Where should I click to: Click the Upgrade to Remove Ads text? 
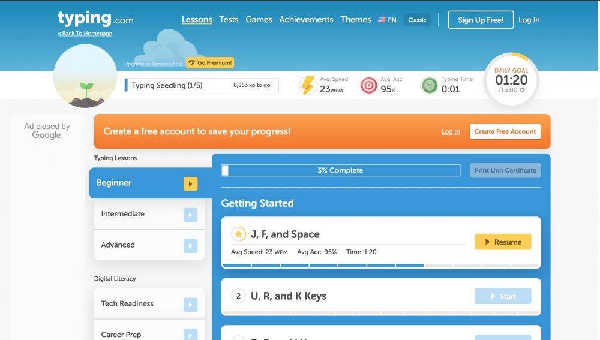(x=153, y=64)
